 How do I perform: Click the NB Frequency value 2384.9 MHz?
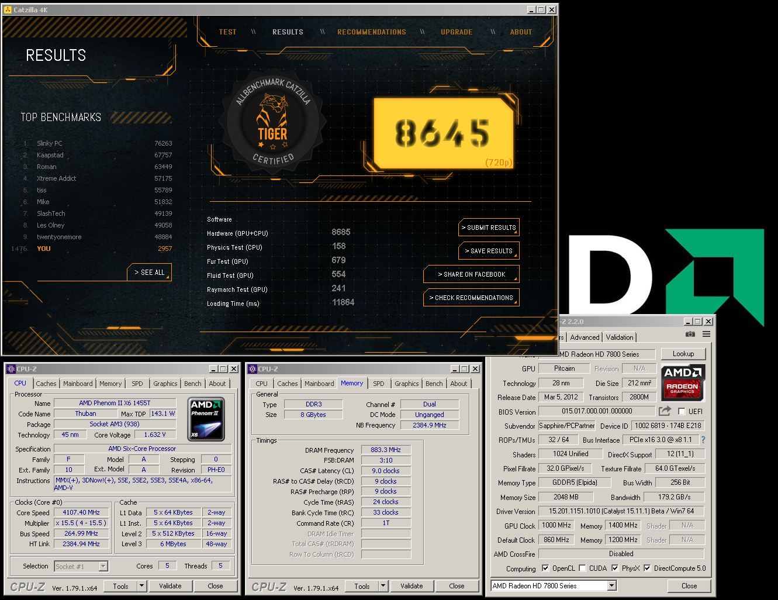430,425
